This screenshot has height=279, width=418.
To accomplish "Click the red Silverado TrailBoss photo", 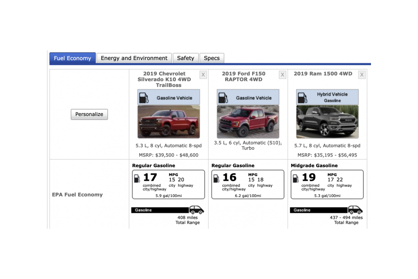I will [x=169, y=121].
